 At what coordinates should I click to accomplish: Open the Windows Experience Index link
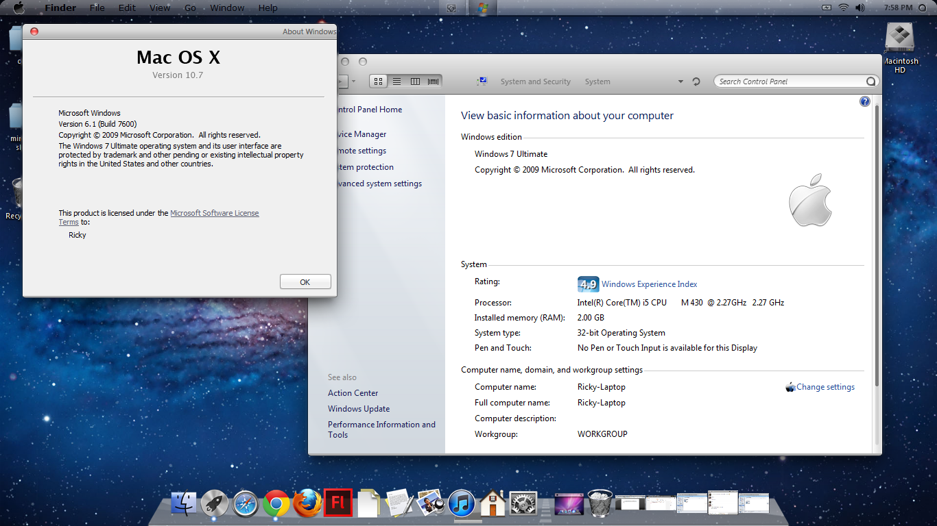(x=650, y=284)
